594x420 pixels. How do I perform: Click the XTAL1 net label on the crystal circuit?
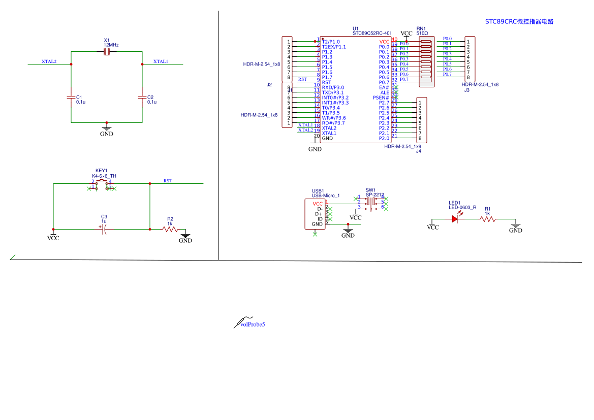click(161, 61)
